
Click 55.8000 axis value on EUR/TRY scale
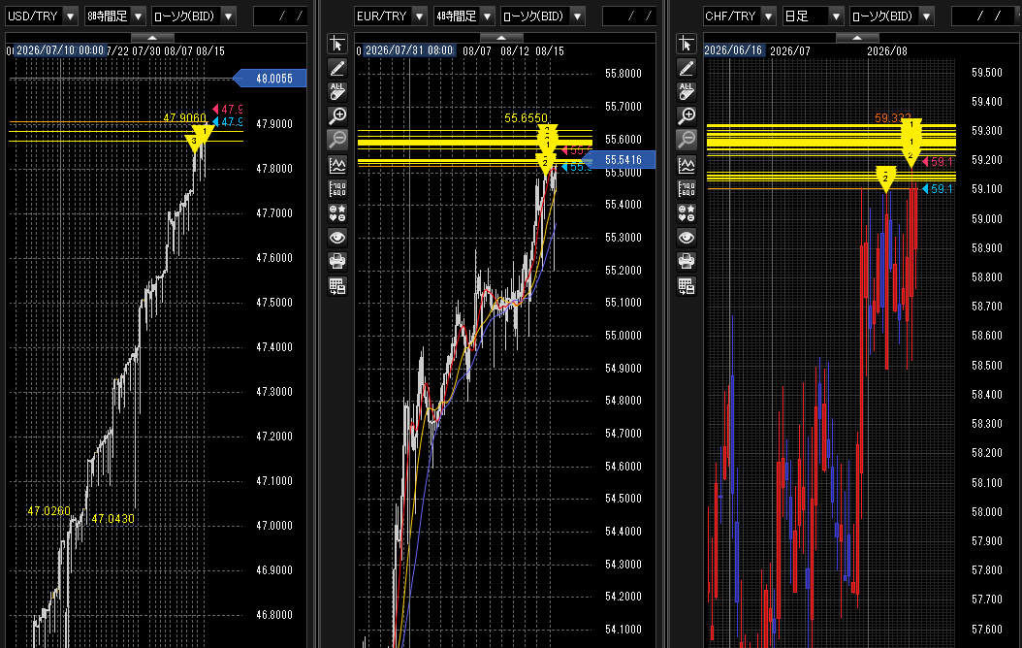tap(623, 74)
